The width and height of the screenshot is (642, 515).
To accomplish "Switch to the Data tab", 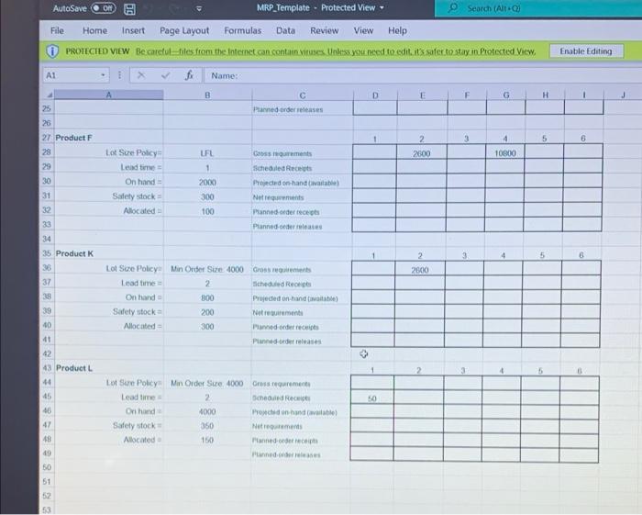I will [285, 30].
